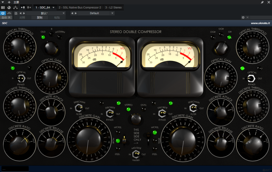This screenshot has width=272, height=172.
Task: Click the left DISCRETE GAIN large knob
Action: (x=89, y=140)
